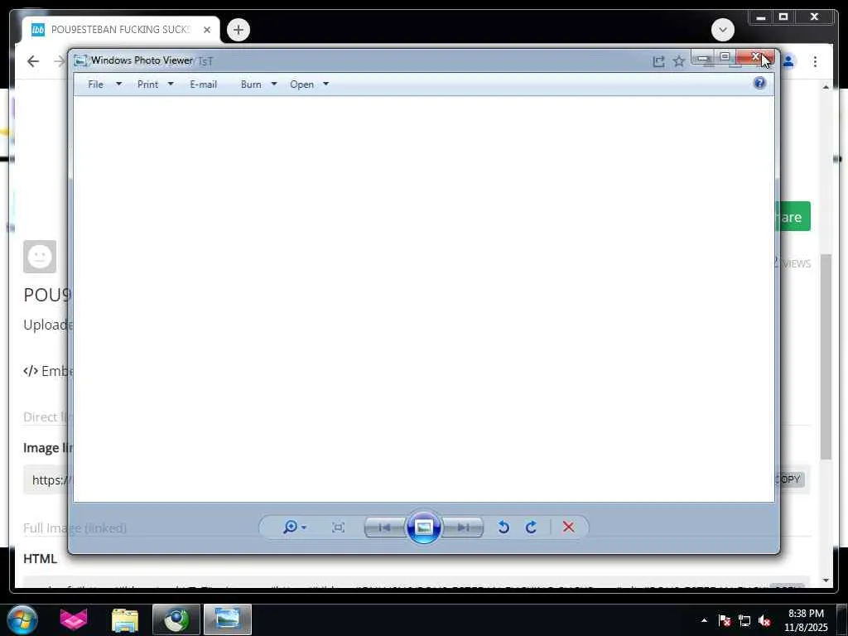Go to the previous photo
This screenshot has height=636, width=848.
tap(384, 528)
